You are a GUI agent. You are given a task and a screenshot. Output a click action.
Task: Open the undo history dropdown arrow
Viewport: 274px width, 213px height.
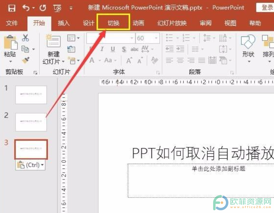click(33, 8)
